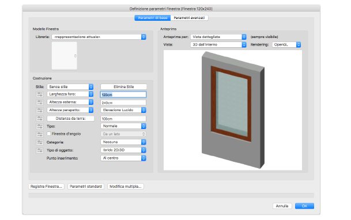Open Punto inserimento dropdown Al centro
Screen dimensions: 351x220
pyautogui.click(x=123, y=158)
